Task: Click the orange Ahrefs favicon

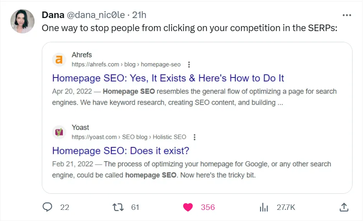Action: pos(59,59)
